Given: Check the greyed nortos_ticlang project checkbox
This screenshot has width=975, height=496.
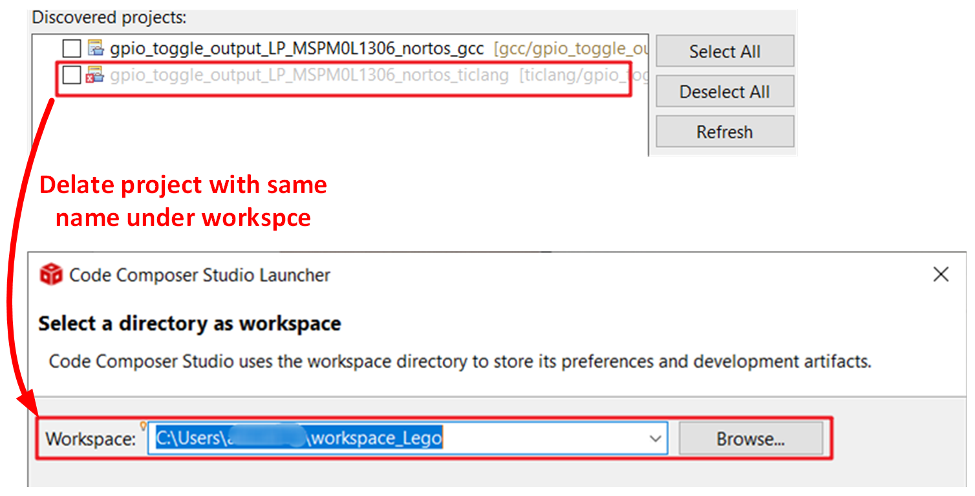Looking at the screenshot, I should pos(72,76).
